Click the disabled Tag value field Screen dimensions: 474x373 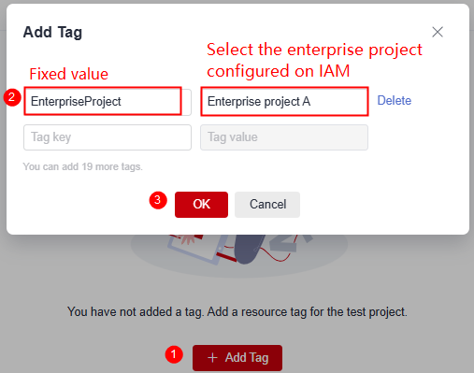pyautogui.click(x=284, y=137)
